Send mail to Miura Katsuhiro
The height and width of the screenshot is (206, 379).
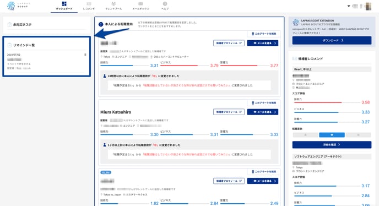click(263, 112)
